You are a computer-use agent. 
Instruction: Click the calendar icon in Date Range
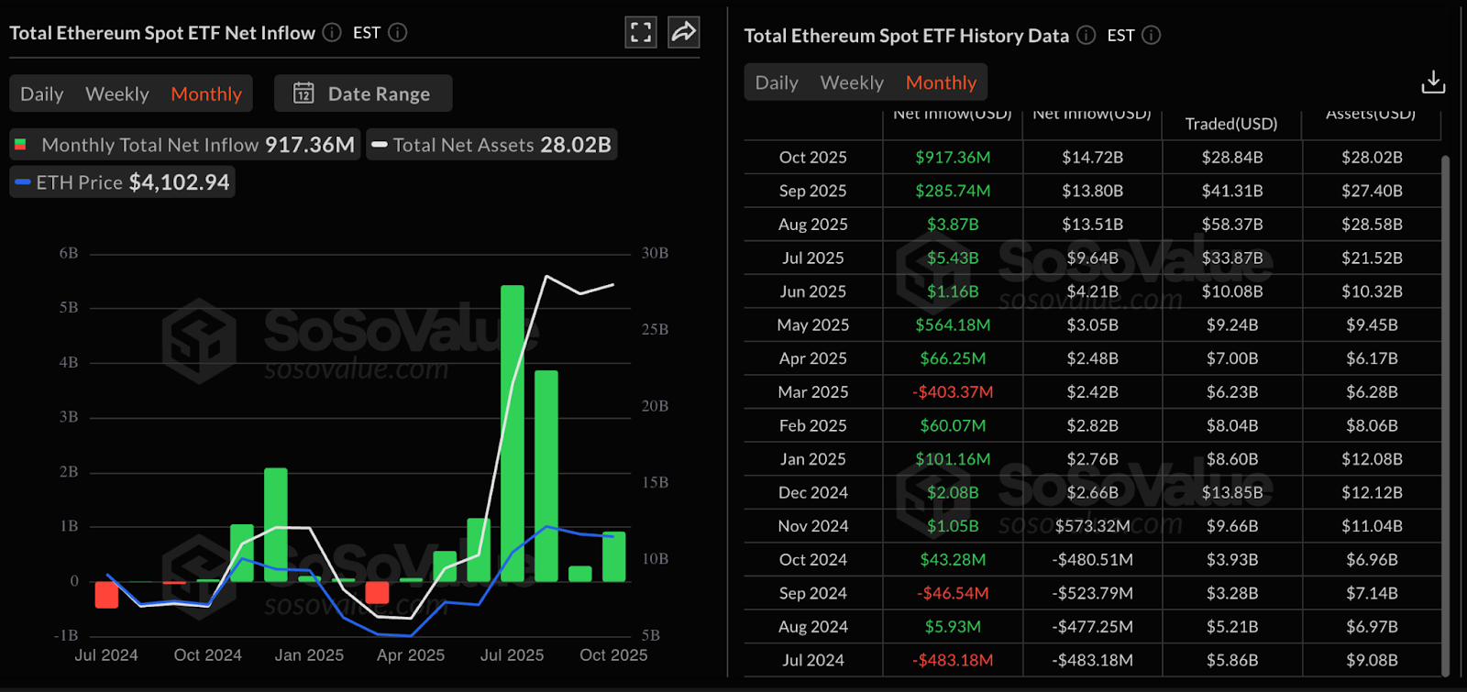click(x=303, y=93)
